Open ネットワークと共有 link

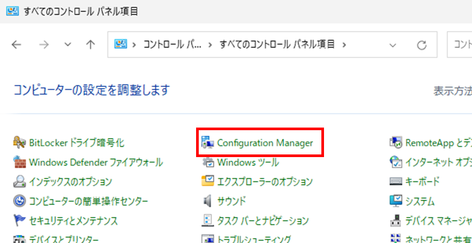coord(439,239)
